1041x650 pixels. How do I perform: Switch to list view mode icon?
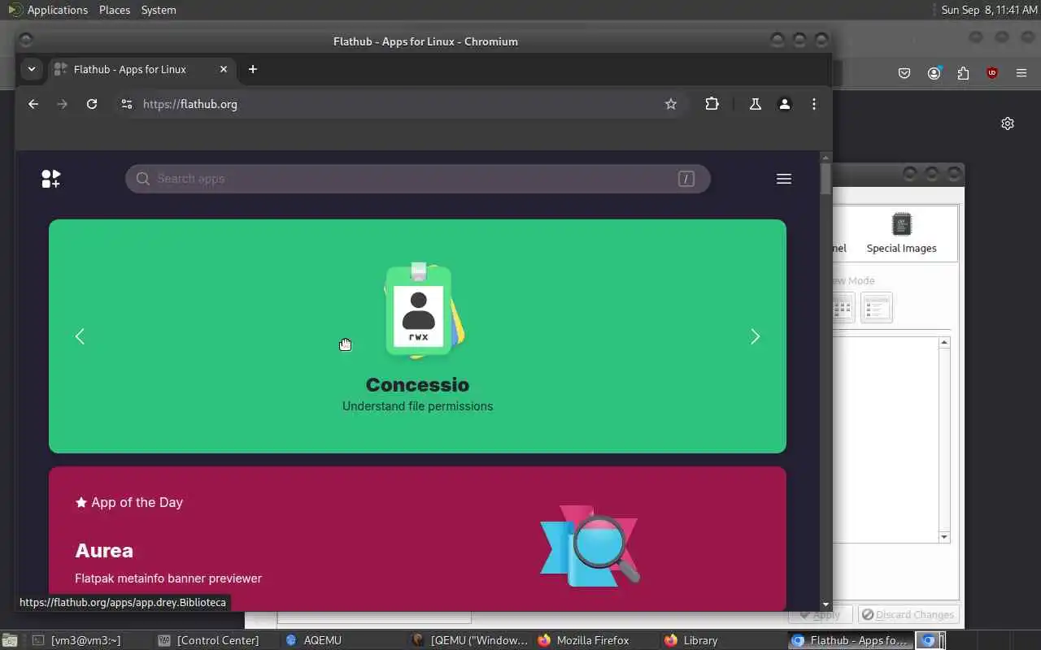tap(877, 309)
